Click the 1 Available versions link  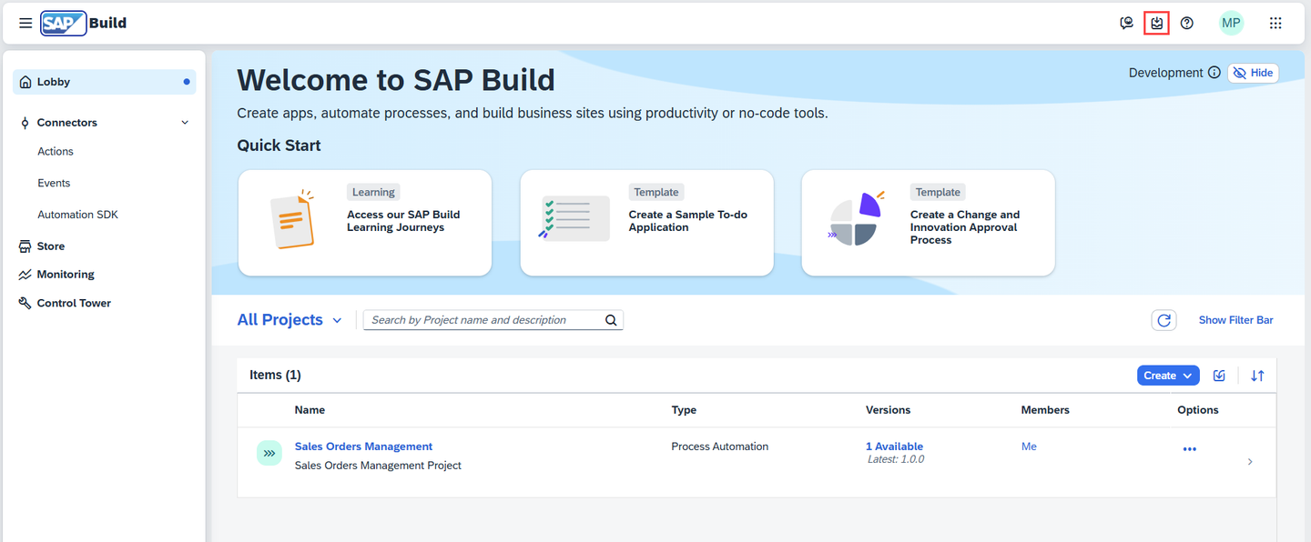coord(894,447)
